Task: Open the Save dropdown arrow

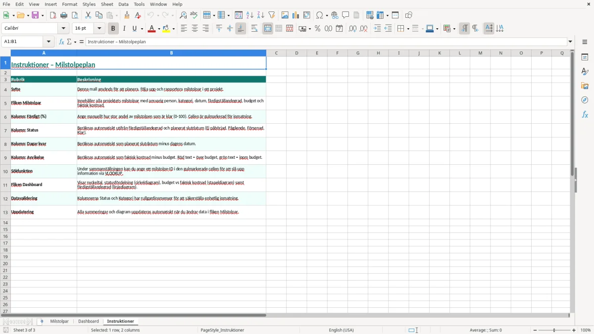Action: click(x=43, y=15)
